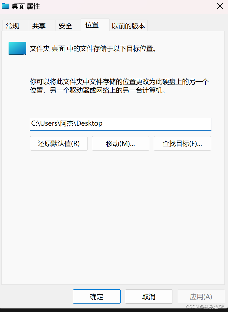Click the greyed-out 应用(A) button
The image size is (228, 312).
[201, 297]
